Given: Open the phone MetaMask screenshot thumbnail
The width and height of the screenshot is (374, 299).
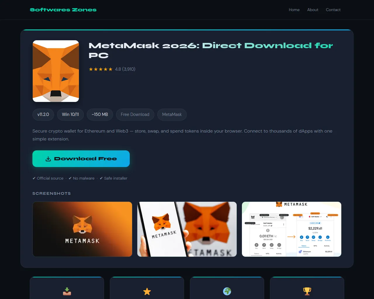Looking at the screenshot, I should (187, 229).
